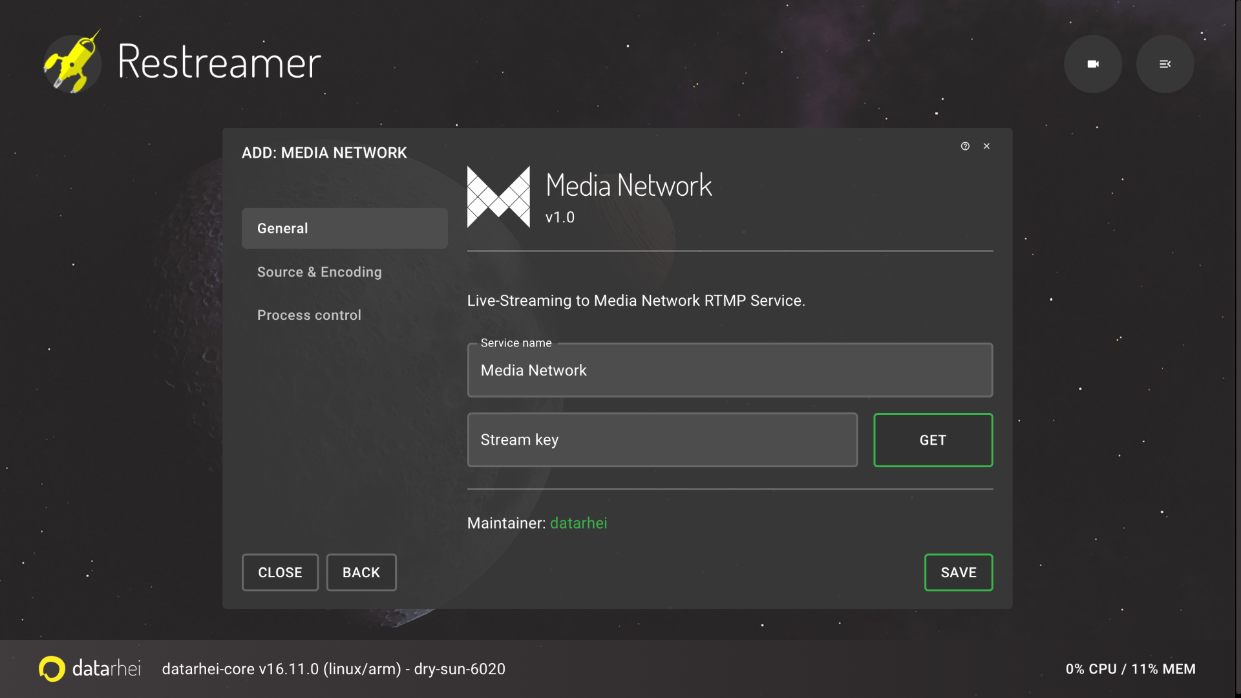1241x698 pixels.
Task: Click the v1.0 version label
Action: (560, 217)
